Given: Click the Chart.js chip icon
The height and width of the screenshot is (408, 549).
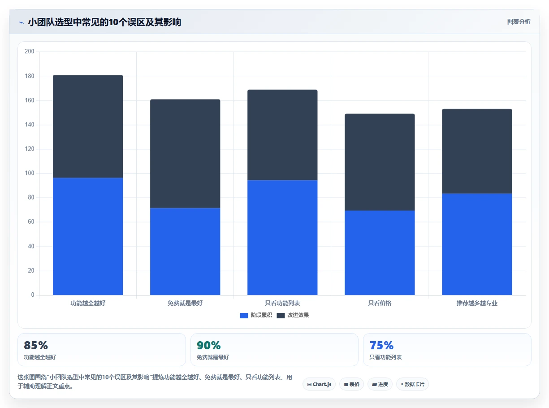Looking at the screenshot, I should (x=309, y=385).
